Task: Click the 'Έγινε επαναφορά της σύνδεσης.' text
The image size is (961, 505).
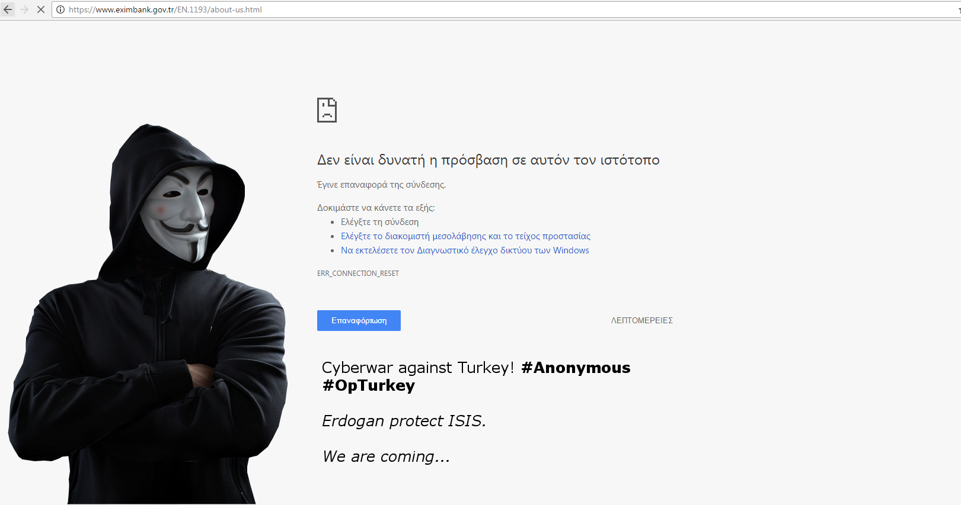Action: click(x=381, y=185)
